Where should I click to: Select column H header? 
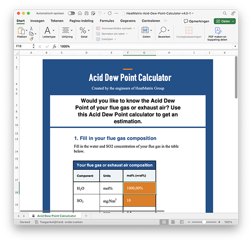pyautogui.click(x=169, y=53)
